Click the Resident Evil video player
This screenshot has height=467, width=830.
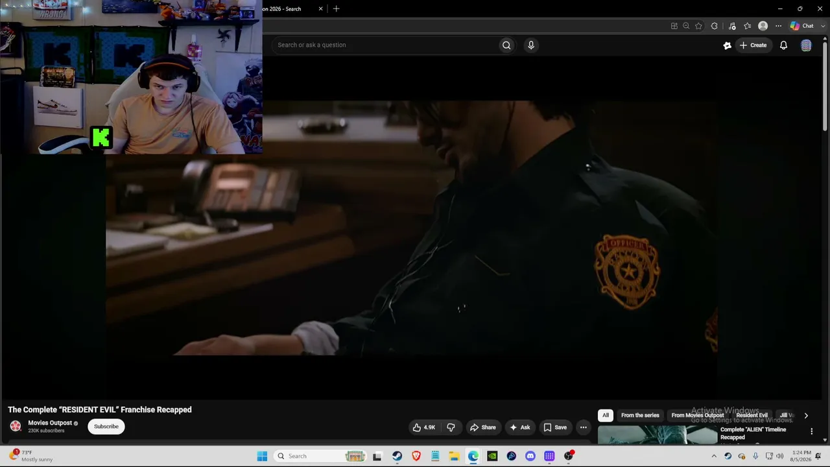411,227
